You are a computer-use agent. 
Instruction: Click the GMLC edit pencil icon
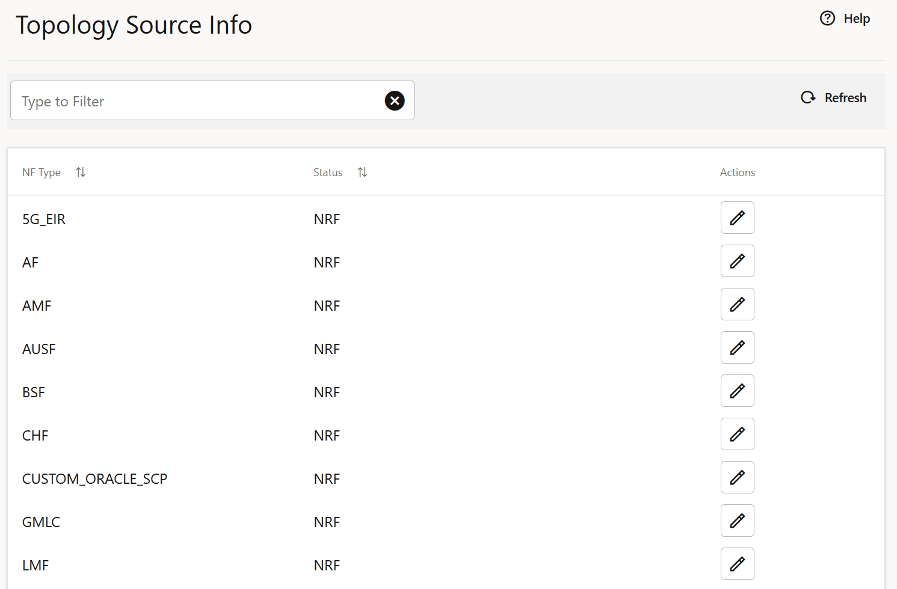tap(737, 520)
